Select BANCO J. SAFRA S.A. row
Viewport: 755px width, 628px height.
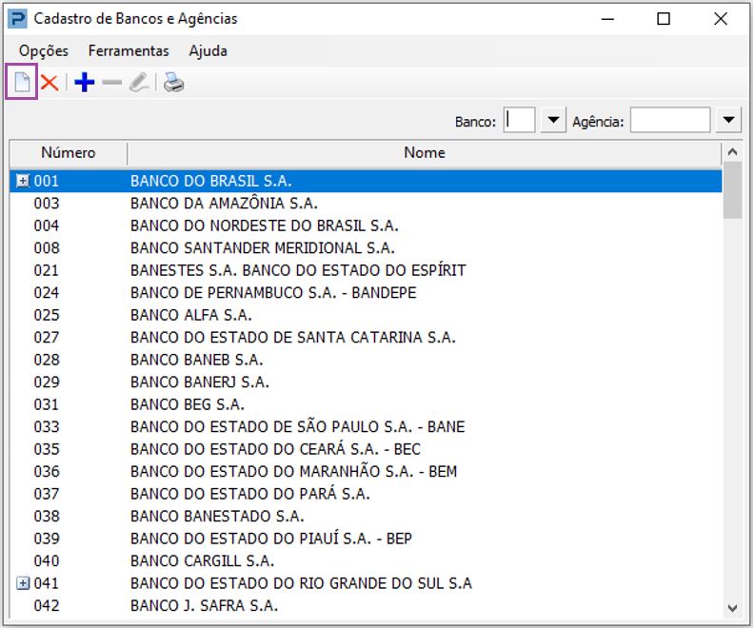(x=366, y=605)
